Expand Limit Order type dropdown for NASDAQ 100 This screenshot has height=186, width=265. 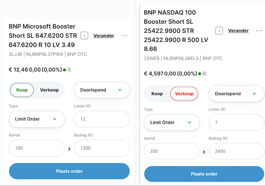tap(172, 122)
